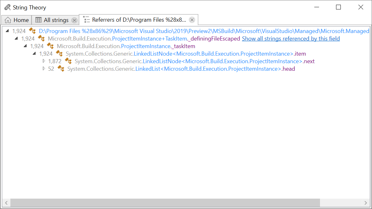372x209 pixels.
Task: Click the 1,872 count value
Action: click(x=55, y=61)
